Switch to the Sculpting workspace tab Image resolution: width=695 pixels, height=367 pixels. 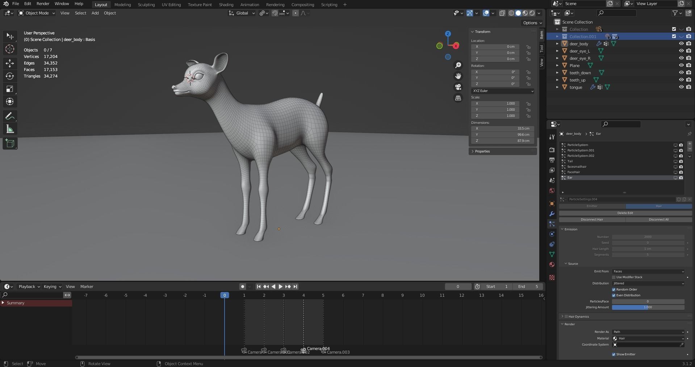click(146, 5)
